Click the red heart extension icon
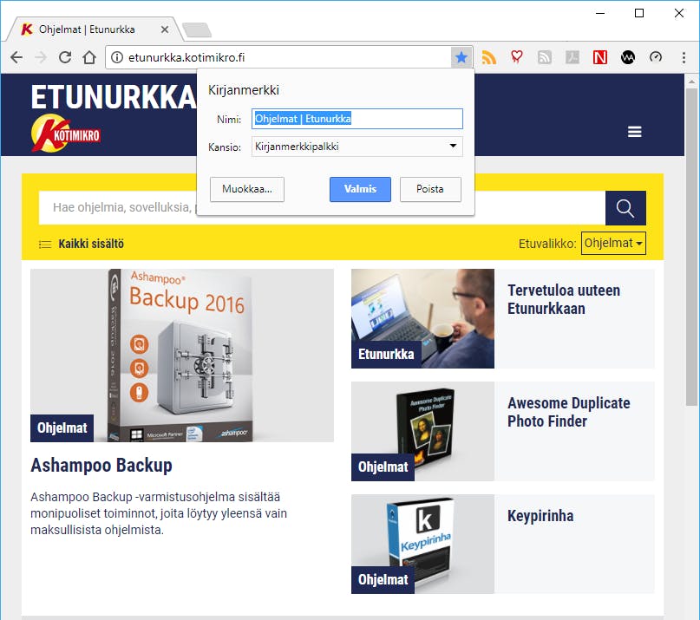 coord(517,56)
